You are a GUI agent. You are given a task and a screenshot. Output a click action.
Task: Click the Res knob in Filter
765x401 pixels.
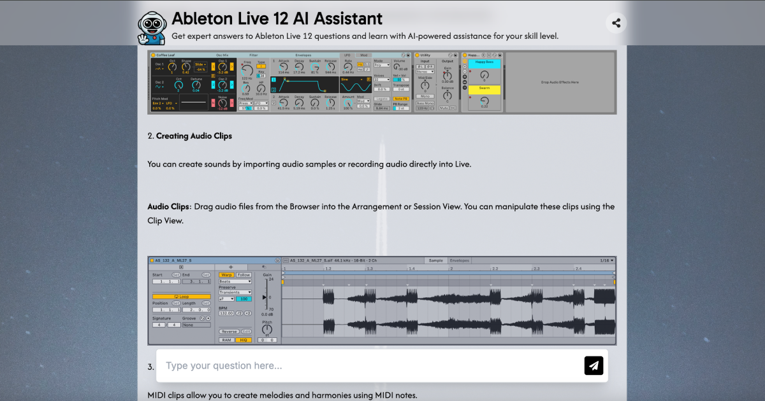point(245,88)
